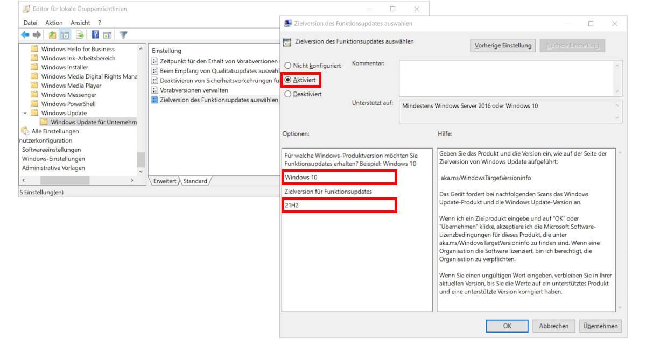Click the Übernehmen button

600,326
